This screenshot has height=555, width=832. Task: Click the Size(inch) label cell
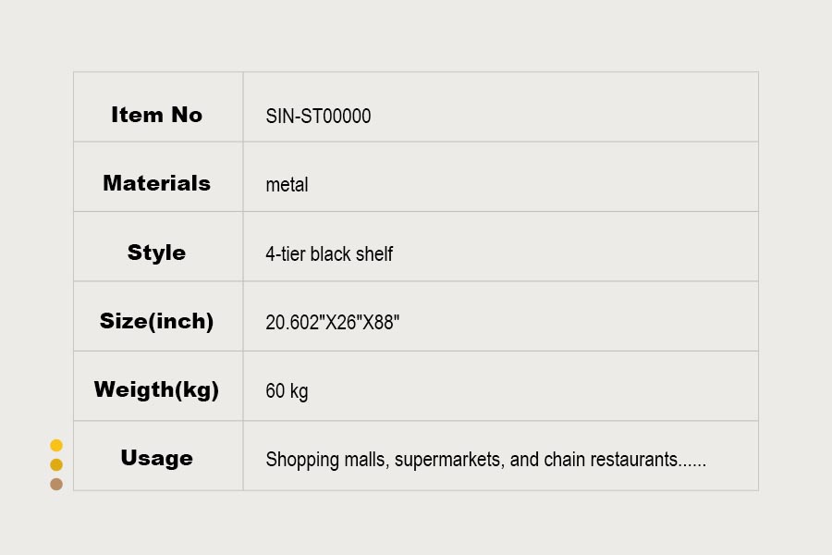tap(158, 316)
